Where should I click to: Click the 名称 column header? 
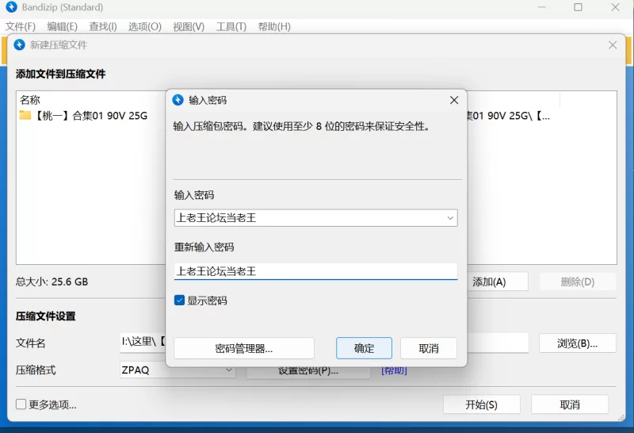click(30, 100)
